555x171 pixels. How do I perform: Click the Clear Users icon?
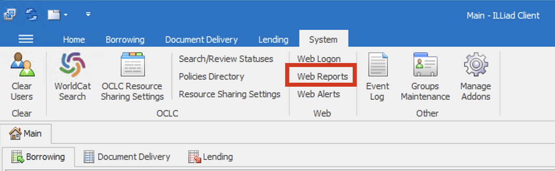[22, 66]
